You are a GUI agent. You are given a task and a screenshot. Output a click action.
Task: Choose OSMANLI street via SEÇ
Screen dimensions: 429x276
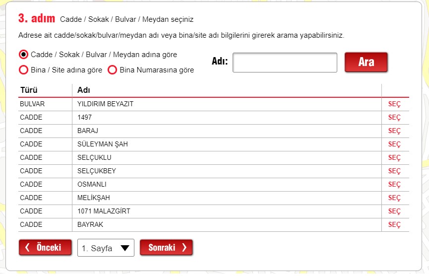pos(394,185)
